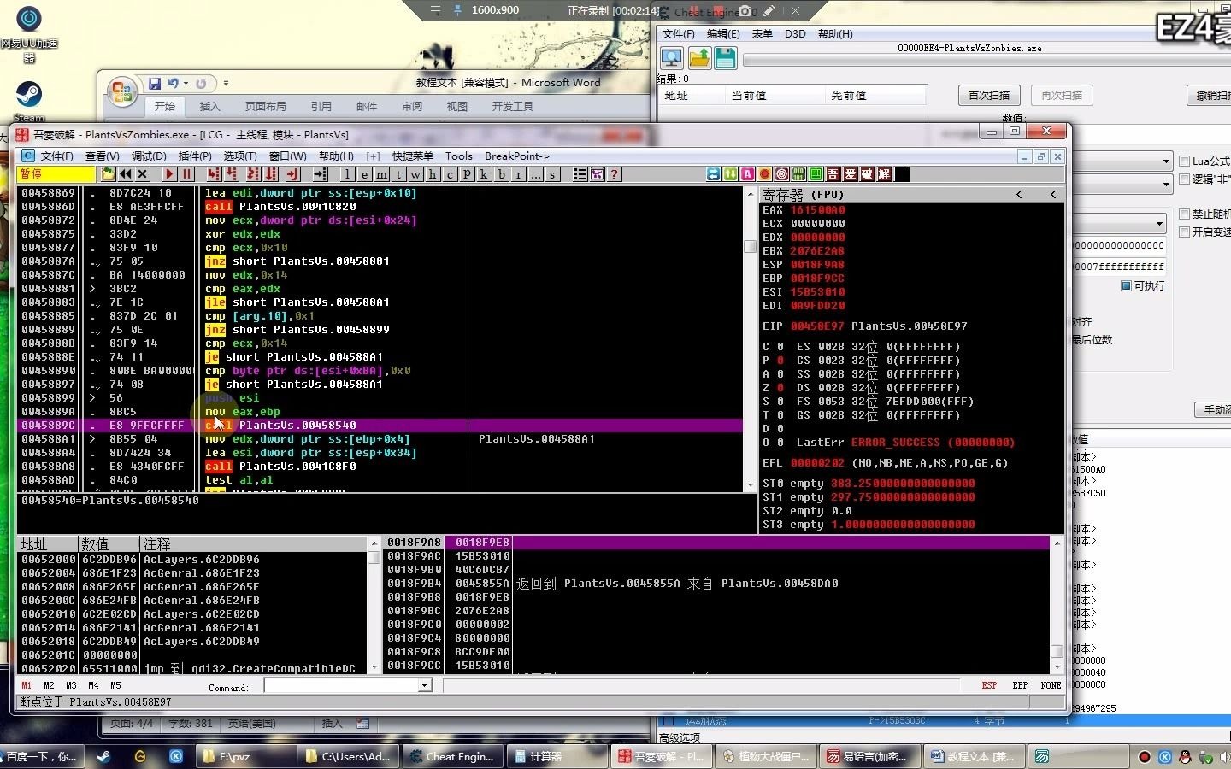Click the rewind/restart program icon
This screenshot has width=1231, height=769.
[126, 174]
